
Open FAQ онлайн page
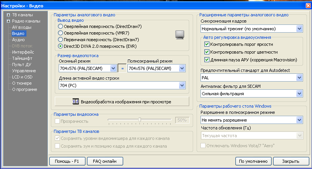[x=105, y=161]
